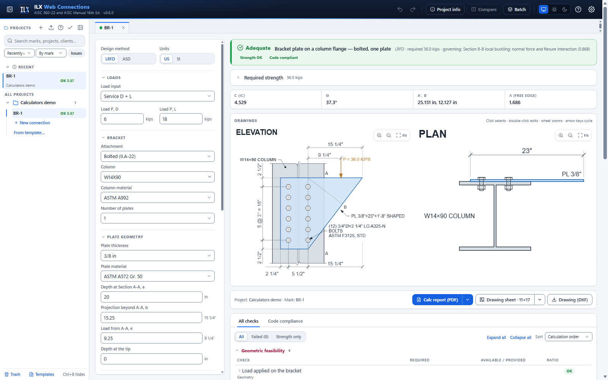
Task: Open Batch mode
Action: point(517,9)
